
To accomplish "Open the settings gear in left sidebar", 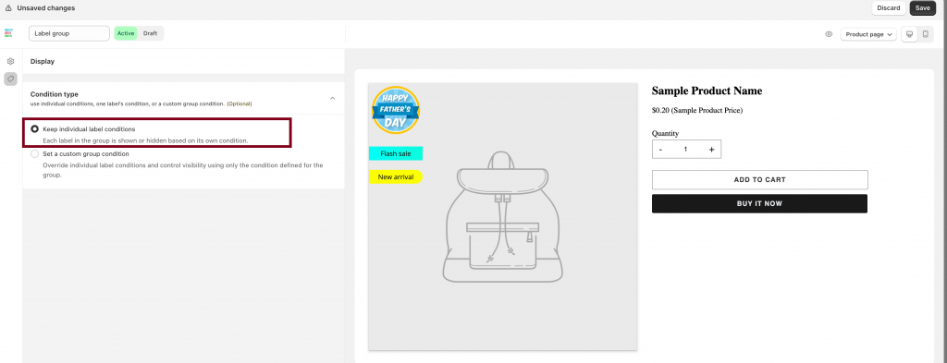I will tap(10, 62).
